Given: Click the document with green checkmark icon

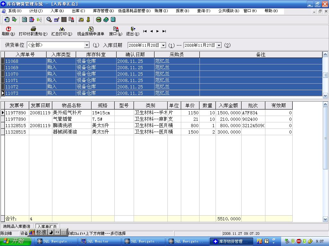Looking at the screenshot, I should click(14, 20).
